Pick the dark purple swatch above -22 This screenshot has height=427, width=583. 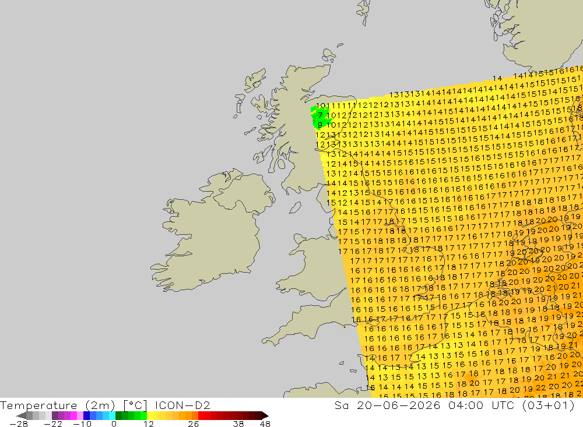click(55, 416)
